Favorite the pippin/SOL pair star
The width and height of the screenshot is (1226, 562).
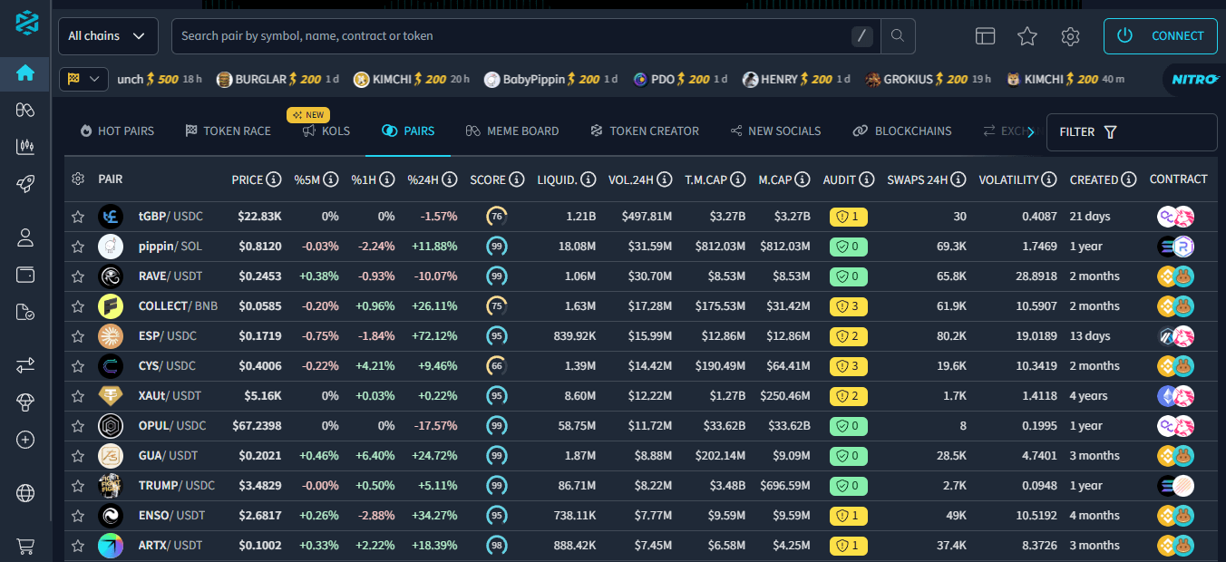pyautogui.click(x=78, y=247)
